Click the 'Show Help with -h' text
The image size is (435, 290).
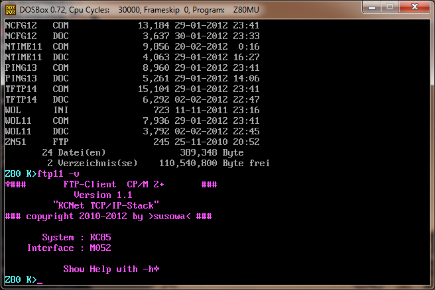(x=111, y=269)
